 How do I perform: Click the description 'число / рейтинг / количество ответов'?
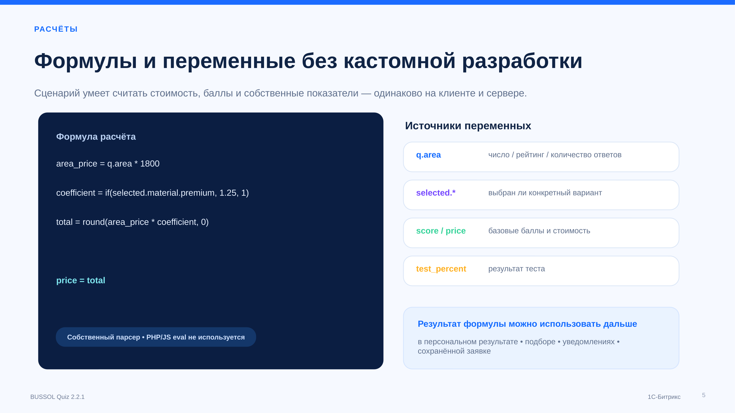[x=555, y=155]
